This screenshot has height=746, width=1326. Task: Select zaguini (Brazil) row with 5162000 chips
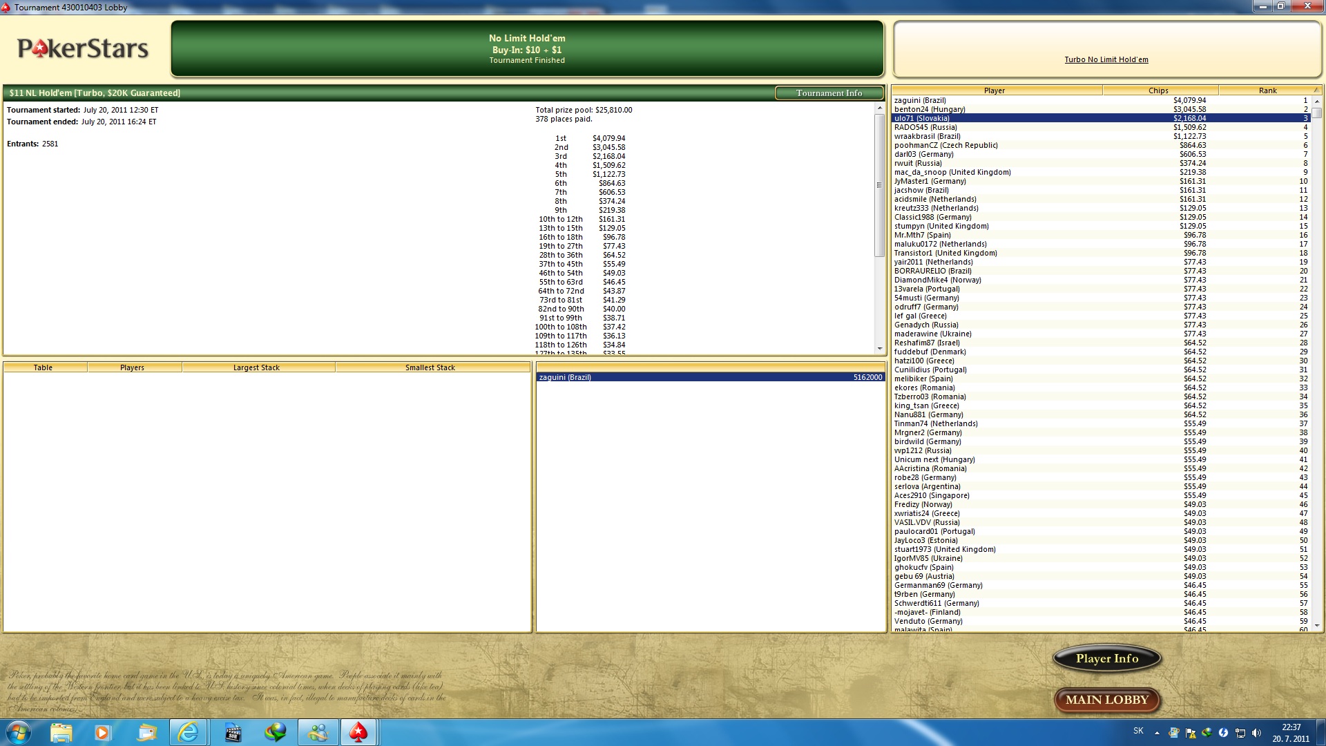coord(711,377)
